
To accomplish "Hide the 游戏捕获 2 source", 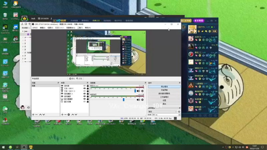I will [x=84, y=94].
